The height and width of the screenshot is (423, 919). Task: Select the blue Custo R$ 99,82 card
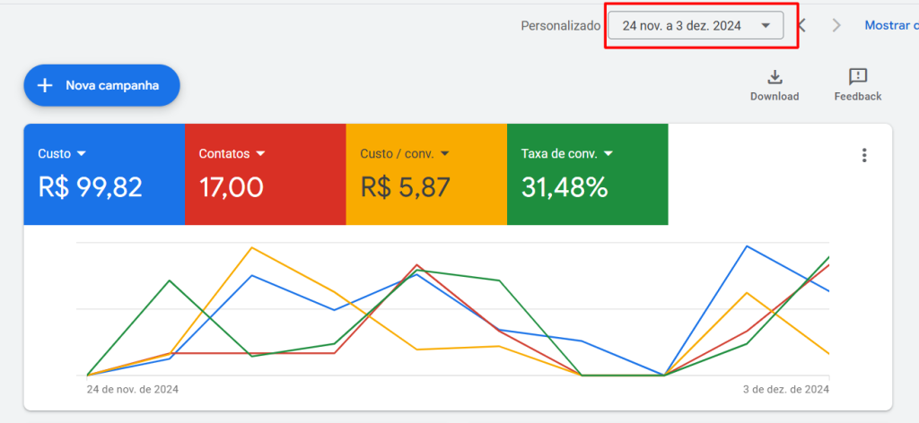click(104, 175)
